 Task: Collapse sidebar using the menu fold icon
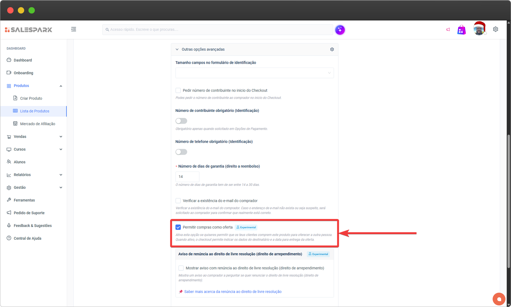coord(73,29)
